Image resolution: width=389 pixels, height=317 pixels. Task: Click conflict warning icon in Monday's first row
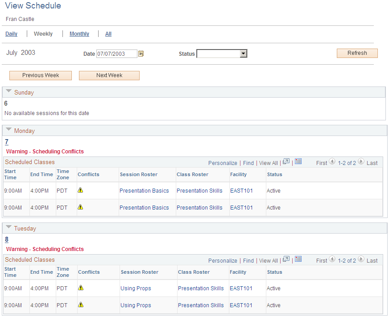tap(80, 190)
